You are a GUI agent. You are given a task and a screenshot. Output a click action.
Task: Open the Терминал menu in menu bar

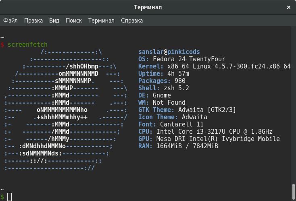pyautogui.click(x=101, y=20)
